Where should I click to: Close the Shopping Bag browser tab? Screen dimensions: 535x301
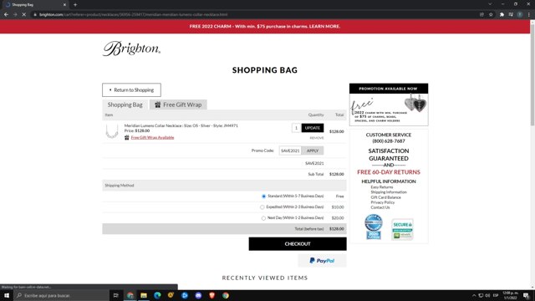tap(64, 5)
